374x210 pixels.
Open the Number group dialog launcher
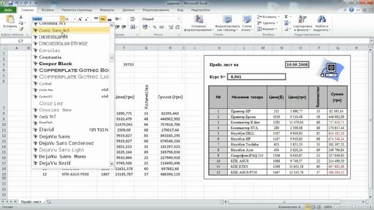(179, 35)
